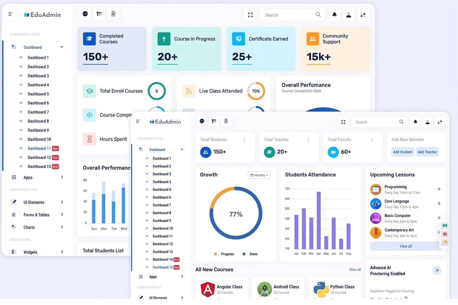Click the EduAdmin logo in front window
Viewport: 458px width, 305px height.
[165, 122]
